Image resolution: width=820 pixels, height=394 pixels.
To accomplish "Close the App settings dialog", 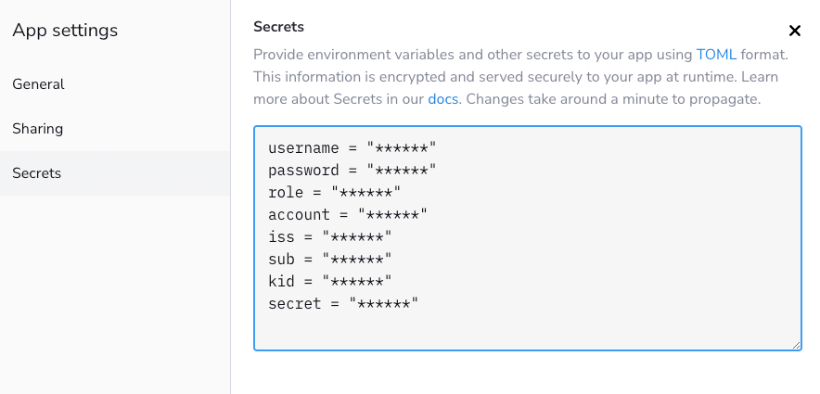I will tap(794, 31).
